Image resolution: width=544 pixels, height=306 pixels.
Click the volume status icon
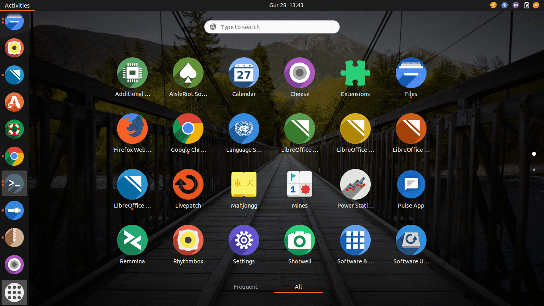[516, 5]
